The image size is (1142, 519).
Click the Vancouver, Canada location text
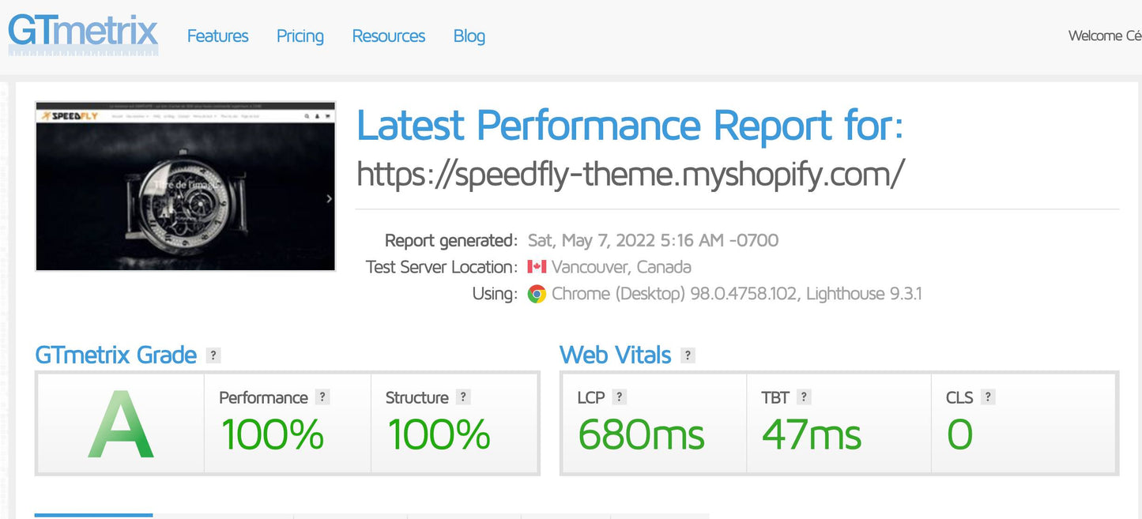point(621,267)
